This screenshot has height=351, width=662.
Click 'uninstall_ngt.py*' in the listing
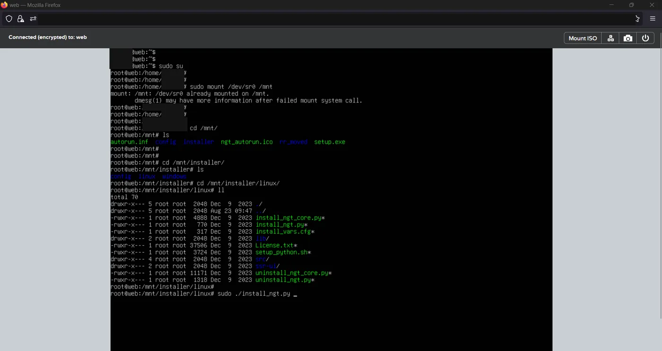tap(285, 280)
